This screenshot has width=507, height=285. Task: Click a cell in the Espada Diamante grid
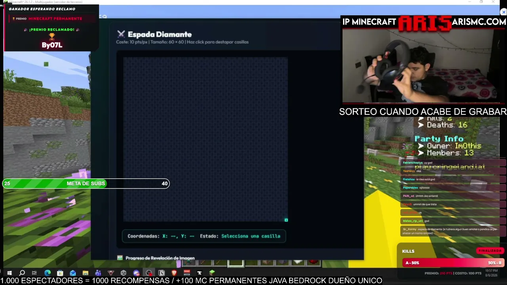point(206,139)
